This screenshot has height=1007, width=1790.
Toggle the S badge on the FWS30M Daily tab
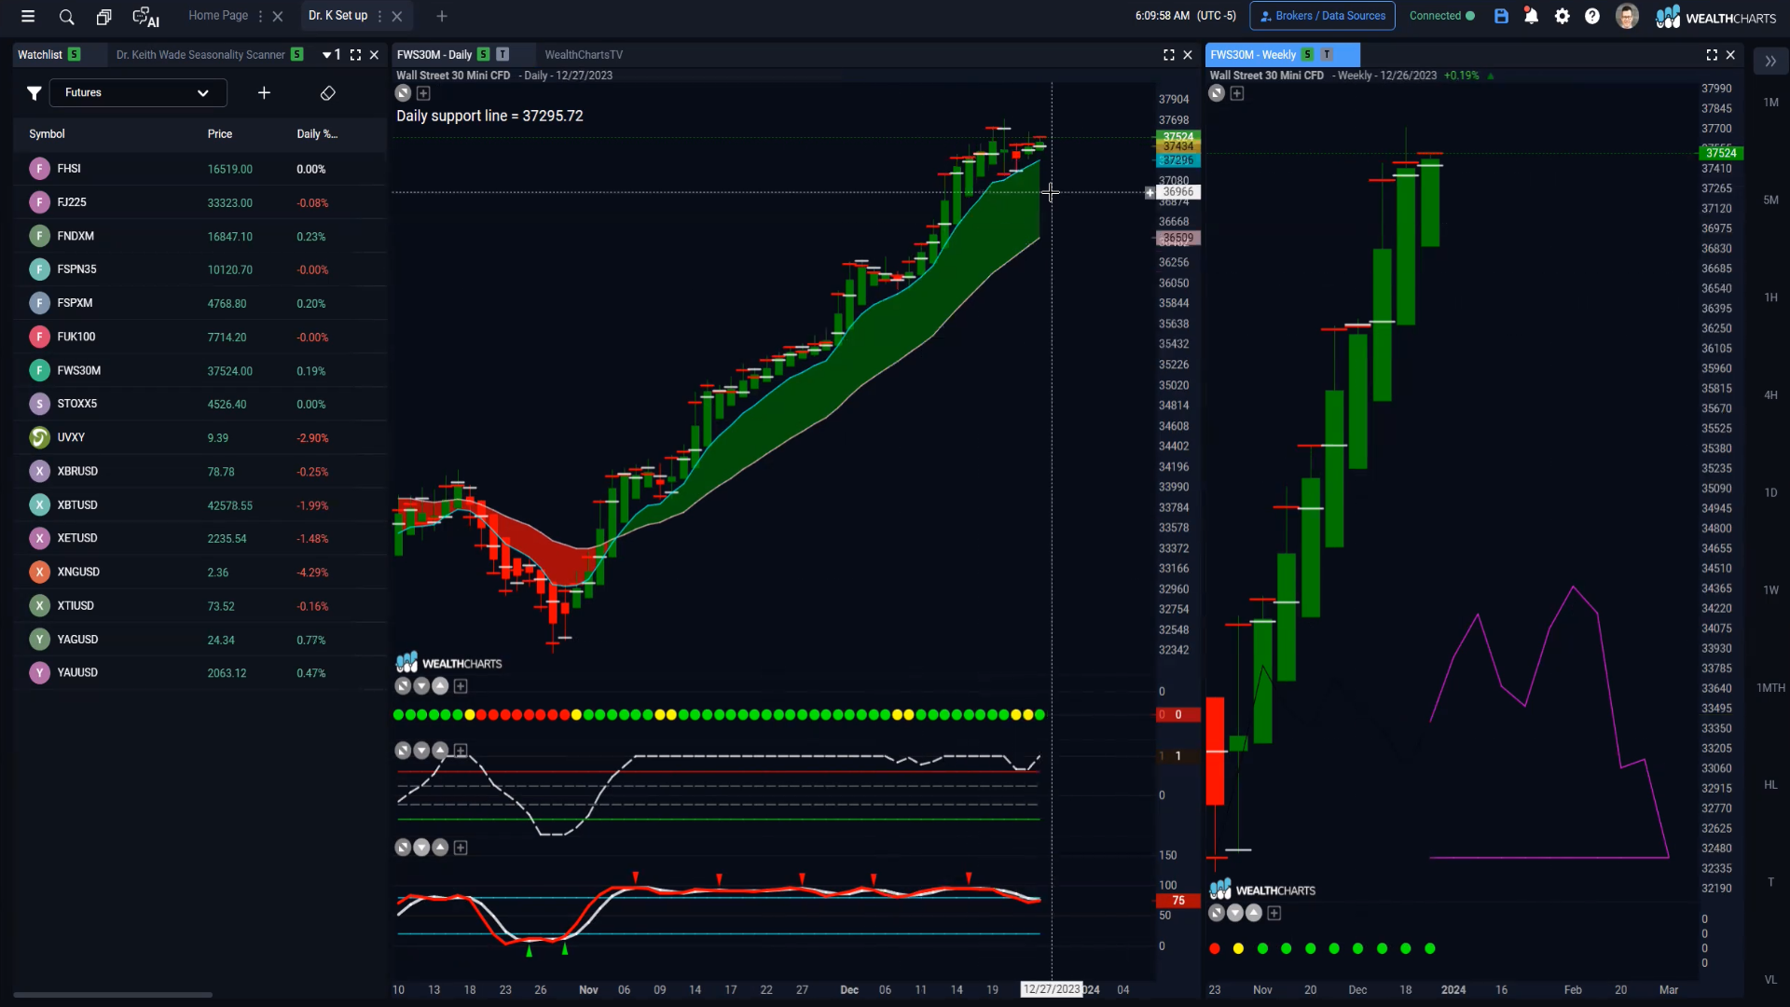[483, 55]
